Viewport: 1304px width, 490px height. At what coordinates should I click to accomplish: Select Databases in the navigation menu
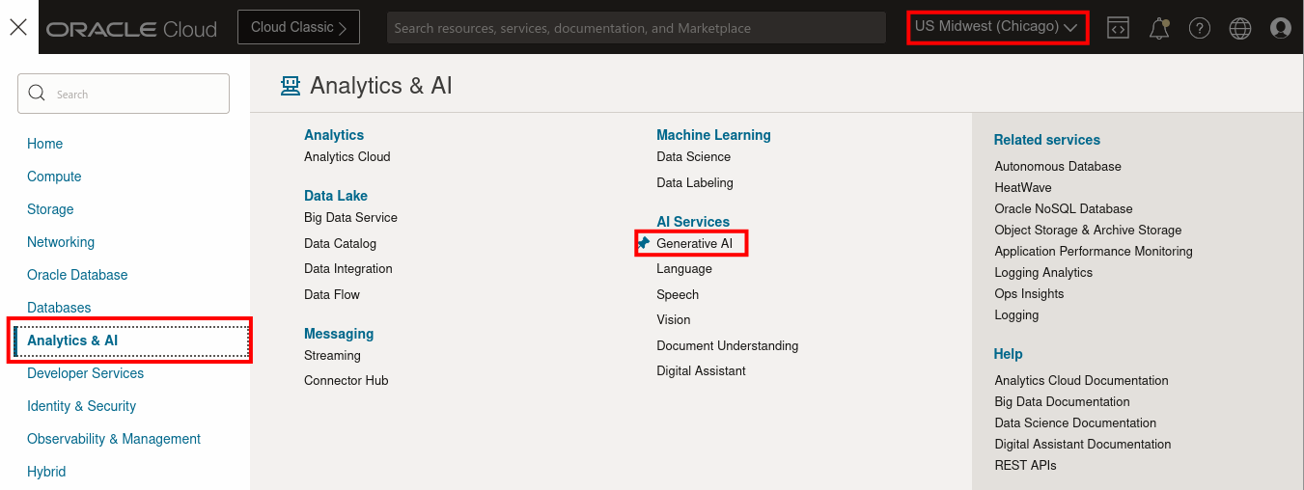click(x=59, y=308)
